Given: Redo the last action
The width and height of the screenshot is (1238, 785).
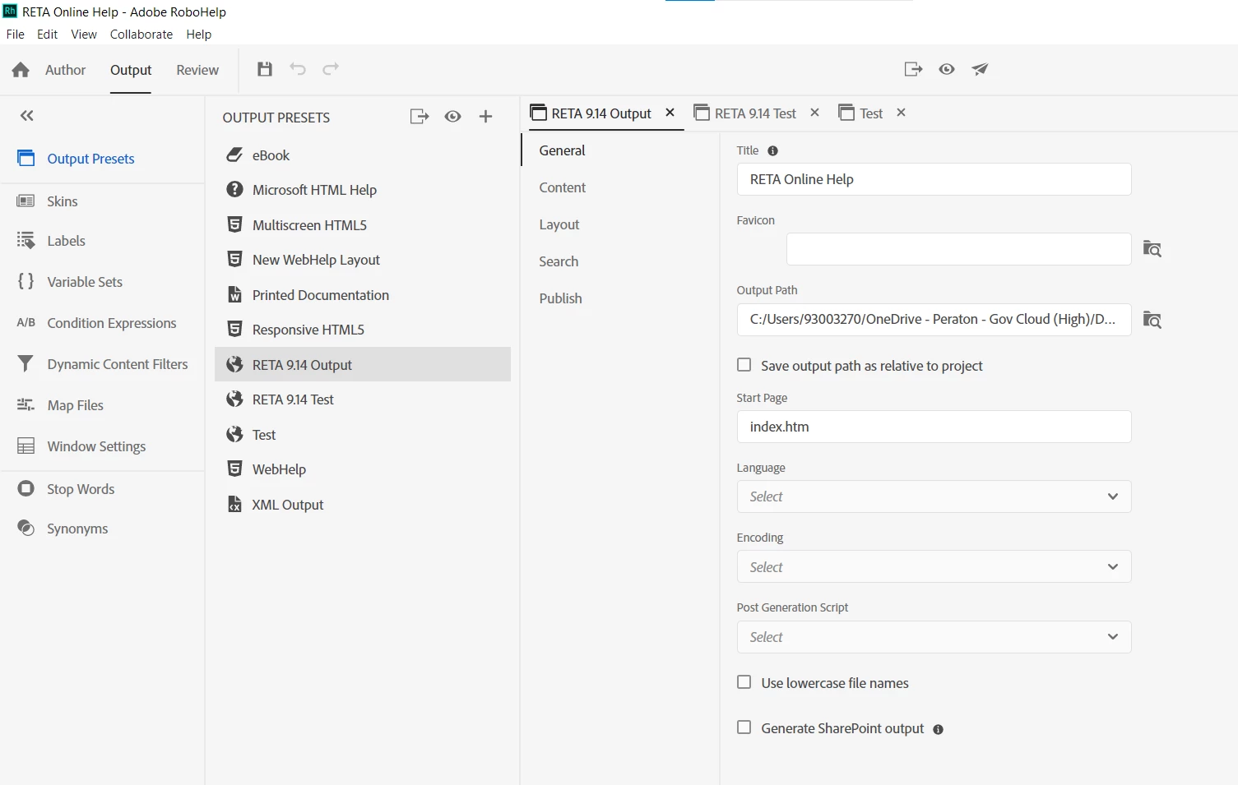Looking at the screenshot, I should [331, 69].
